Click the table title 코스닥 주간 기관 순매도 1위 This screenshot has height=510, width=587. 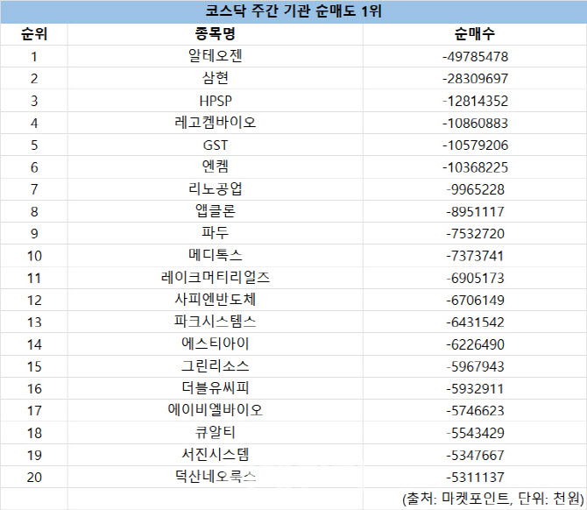point(293,11)
